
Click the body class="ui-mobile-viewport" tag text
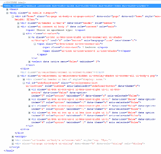[34, 13]
